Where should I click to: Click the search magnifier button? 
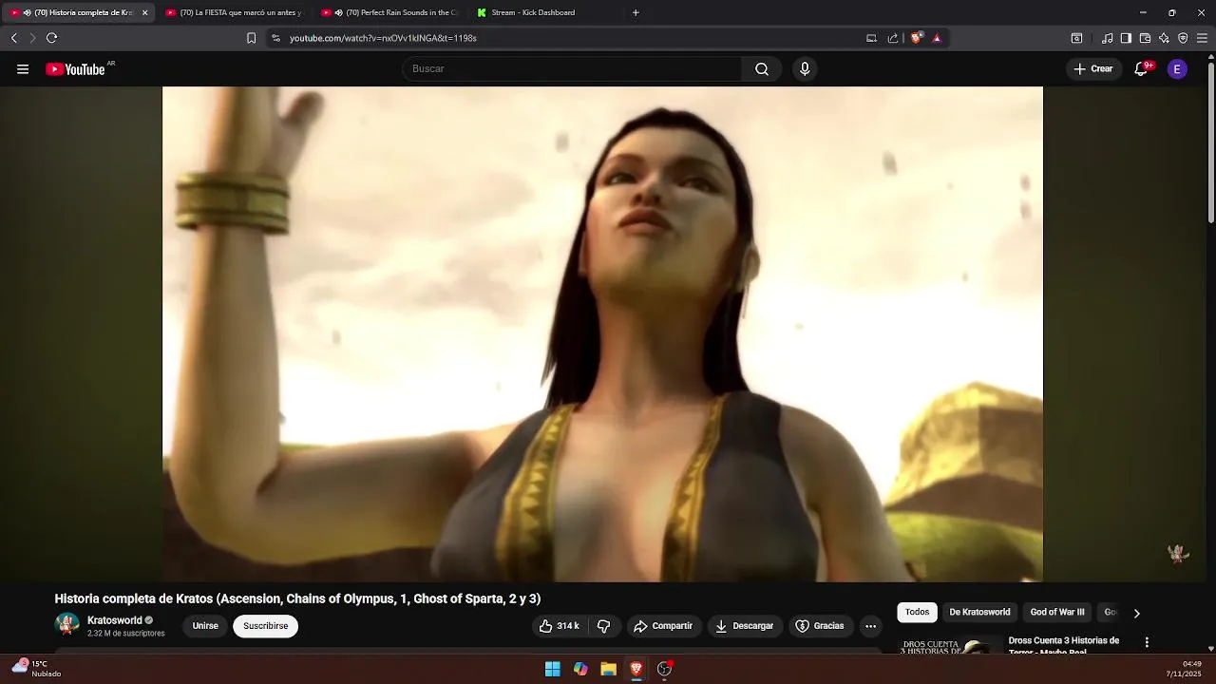[762, 69]
